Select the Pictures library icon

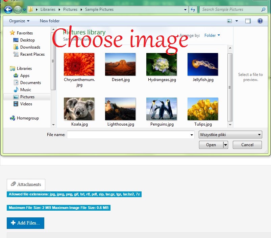tap(16, 97)
